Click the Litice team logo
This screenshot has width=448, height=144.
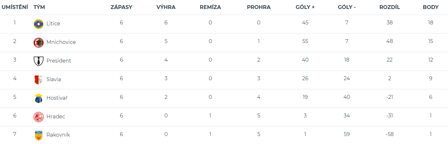pyautogui.click(x=38, y=24)
